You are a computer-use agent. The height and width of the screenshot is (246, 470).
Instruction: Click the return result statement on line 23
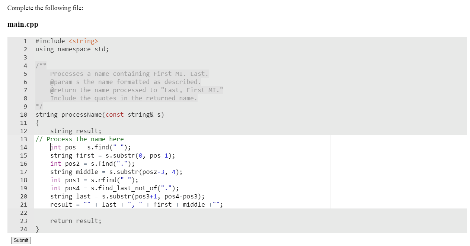tap(76, 221)
